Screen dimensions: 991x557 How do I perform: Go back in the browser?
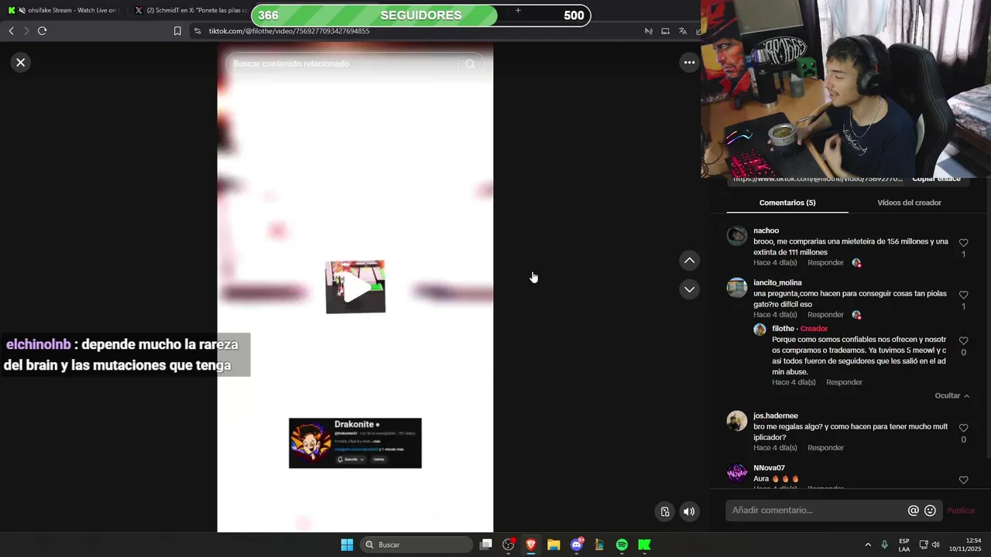click(x=11, y=31)
